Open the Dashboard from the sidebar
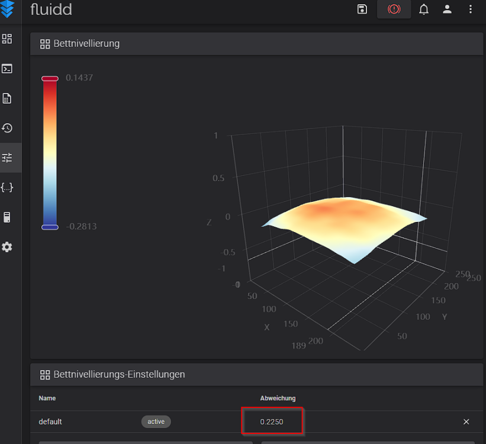486x444 pixels. click(x=7, y=39)
